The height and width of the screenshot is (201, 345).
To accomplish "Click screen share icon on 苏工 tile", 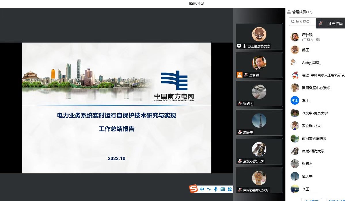I will (x=239, y=46).
